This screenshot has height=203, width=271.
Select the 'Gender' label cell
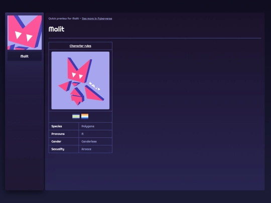tap(64, 141)
